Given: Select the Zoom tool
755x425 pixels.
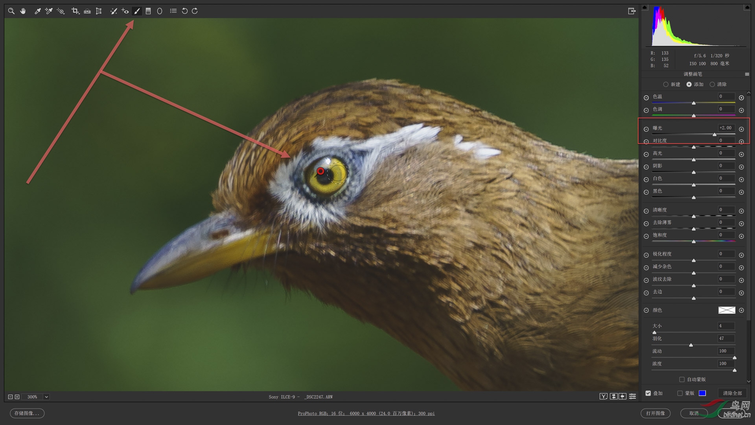Looking at the screenshot, I should point(11,11).
